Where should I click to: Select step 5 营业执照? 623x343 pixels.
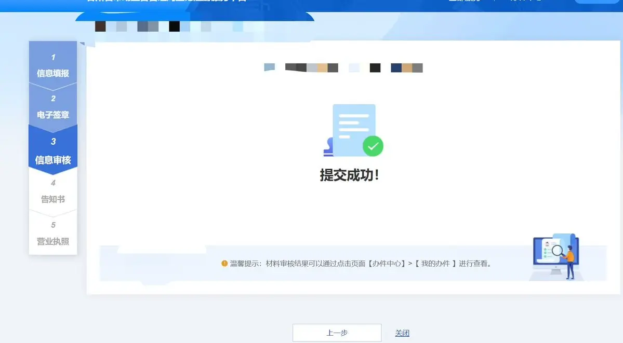tap(53, 234)
